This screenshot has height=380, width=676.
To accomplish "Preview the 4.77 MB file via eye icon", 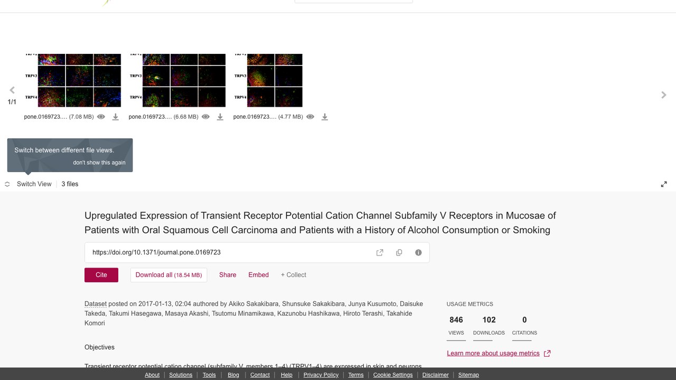I will [x=310, y=117].
